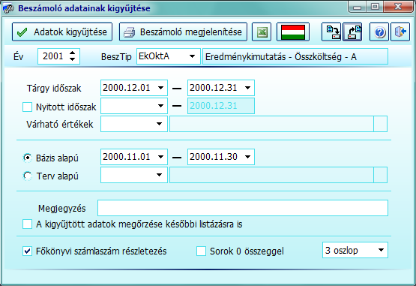Open Tárgy időszak start date 2000.12.01 dropdown

tap(160, 88)
